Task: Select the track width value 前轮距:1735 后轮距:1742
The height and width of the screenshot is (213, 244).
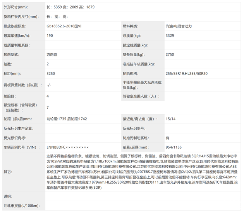Action: [x=66, y=119]
